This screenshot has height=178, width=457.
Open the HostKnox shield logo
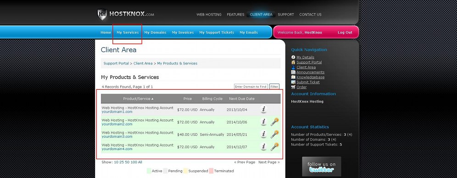point(102,15)
